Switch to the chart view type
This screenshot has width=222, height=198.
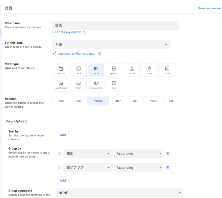(x=167, y=70)
